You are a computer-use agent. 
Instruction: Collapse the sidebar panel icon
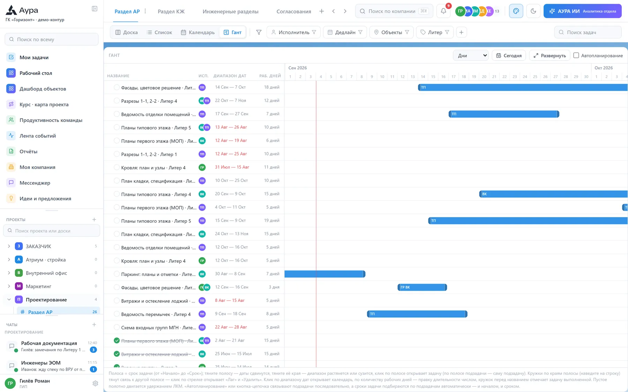pos(95,9)
